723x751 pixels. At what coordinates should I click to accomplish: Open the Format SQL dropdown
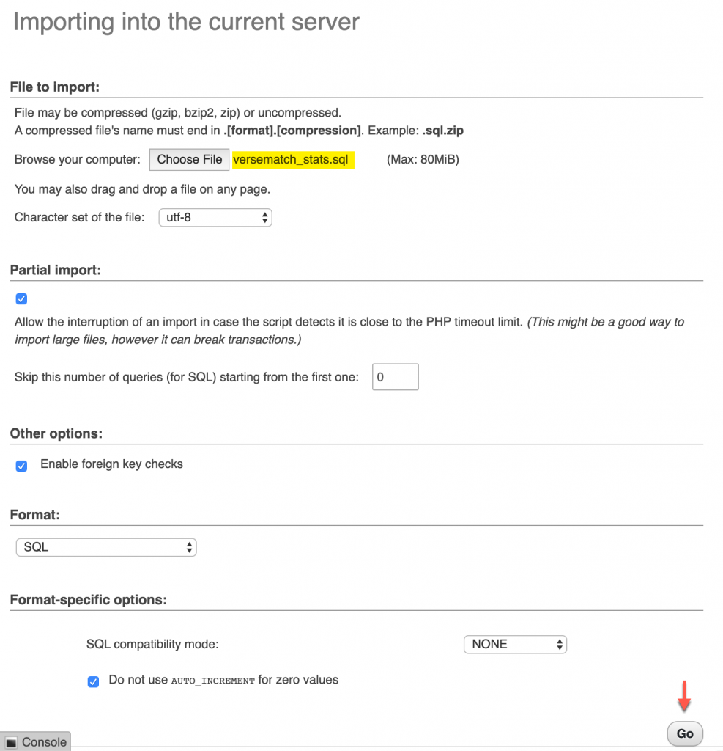tap(106, 547)
